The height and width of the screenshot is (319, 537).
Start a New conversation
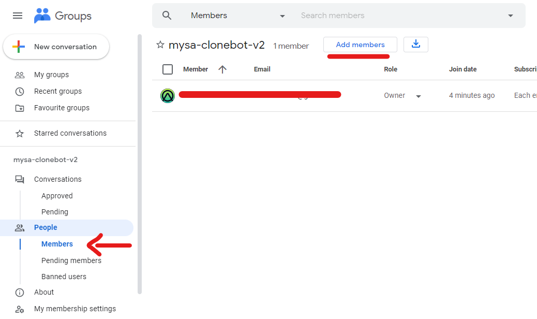click(x=56, y=47)
